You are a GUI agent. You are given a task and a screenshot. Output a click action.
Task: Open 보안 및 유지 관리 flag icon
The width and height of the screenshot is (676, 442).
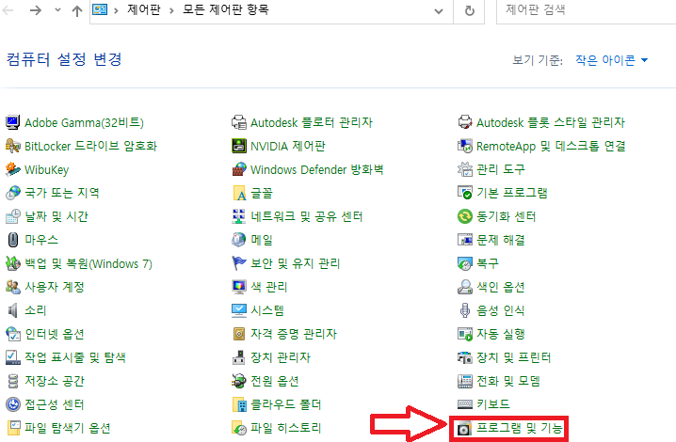[x=239, y=263]
